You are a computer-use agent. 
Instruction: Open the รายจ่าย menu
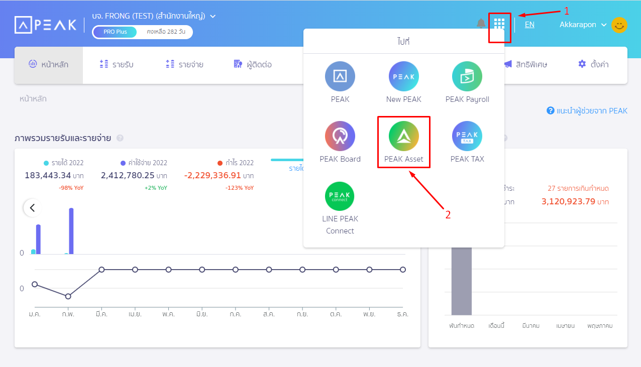tap(184, 64)
